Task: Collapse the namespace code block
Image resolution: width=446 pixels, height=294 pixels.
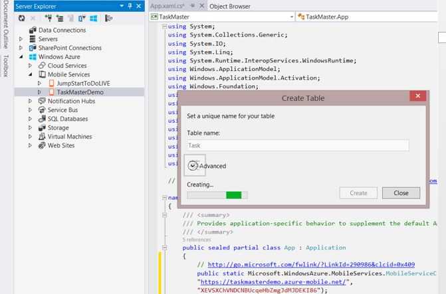Action: (164, 198)
